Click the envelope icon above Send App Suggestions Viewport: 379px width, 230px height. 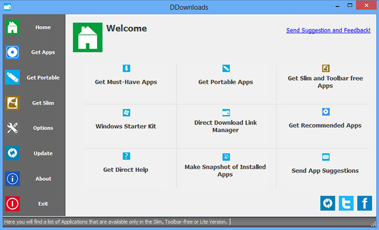pos(326,157)
